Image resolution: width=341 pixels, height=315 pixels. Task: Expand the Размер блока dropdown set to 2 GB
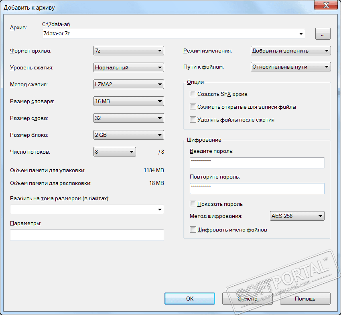click(128, 135)
